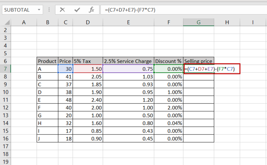Click product cell G in row 13

47,115
